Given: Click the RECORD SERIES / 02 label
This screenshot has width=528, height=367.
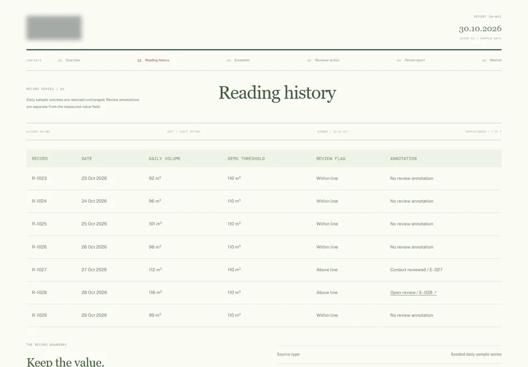Looking at the screenshot, I should [x=46, y=89].
